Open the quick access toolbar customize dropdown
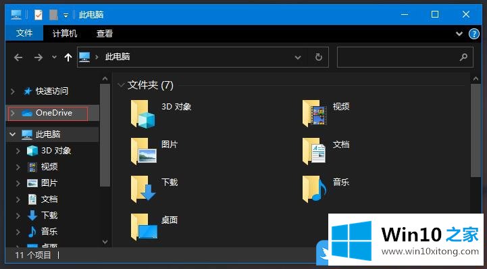The width and height of the screenshot is (487, 269). pyautogui.click(x=66, y=16)
